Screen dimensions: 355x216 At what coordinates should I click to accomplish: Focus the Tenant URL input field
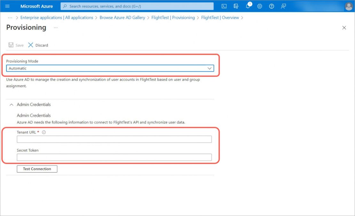click(x=114, y=139)
